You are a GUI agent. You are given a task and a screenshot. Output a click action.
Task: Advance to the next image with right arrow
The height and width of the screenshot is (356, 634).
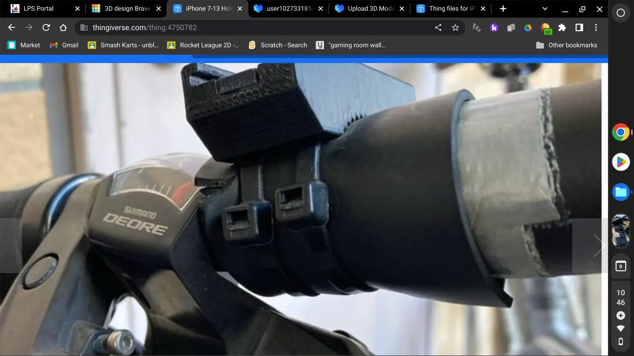599,245
